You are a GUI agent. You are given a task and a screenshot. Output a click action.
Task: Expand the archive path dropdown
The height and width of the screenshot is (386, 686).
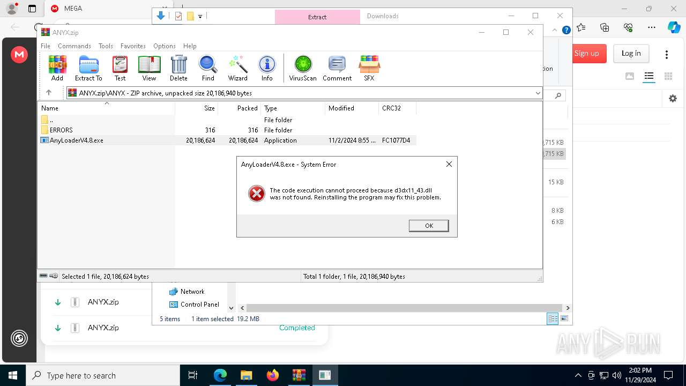pos(538,93)
